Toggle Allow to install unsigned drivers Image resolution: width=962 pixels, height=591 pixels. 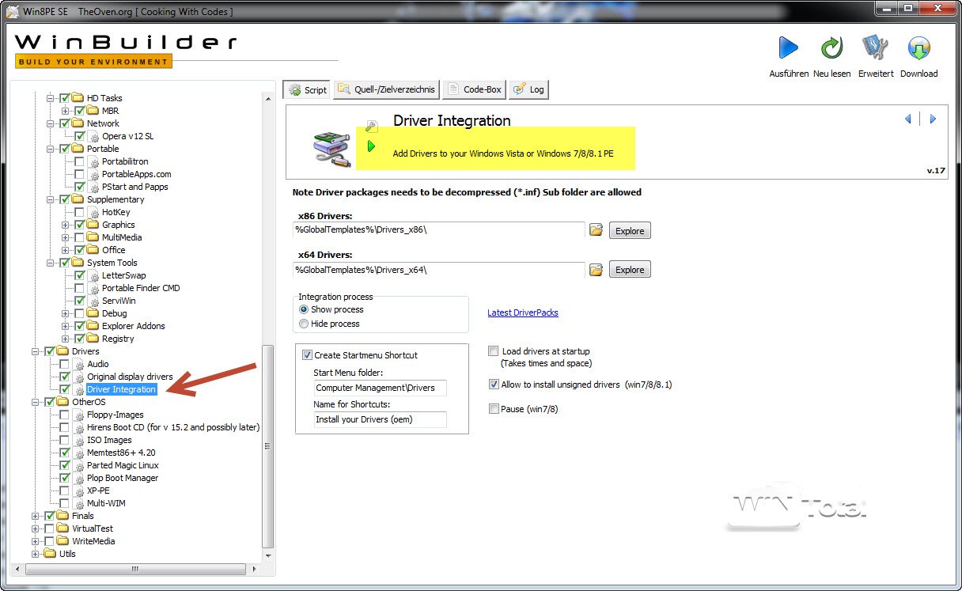[494, 385]
